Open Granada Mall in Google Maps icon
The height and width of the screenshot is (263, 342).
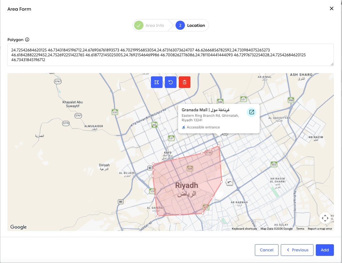coord(252,112)
